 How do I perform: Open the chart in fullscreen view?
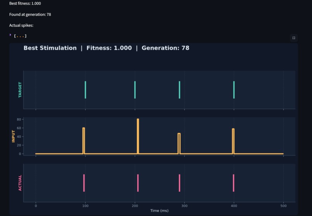[x=294, y=38]
